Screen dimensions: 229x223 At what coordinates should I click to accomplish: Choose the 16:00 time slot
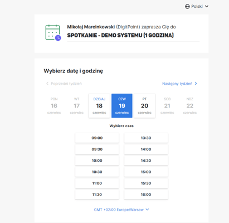pyautogui.click(x=146, y=195)
